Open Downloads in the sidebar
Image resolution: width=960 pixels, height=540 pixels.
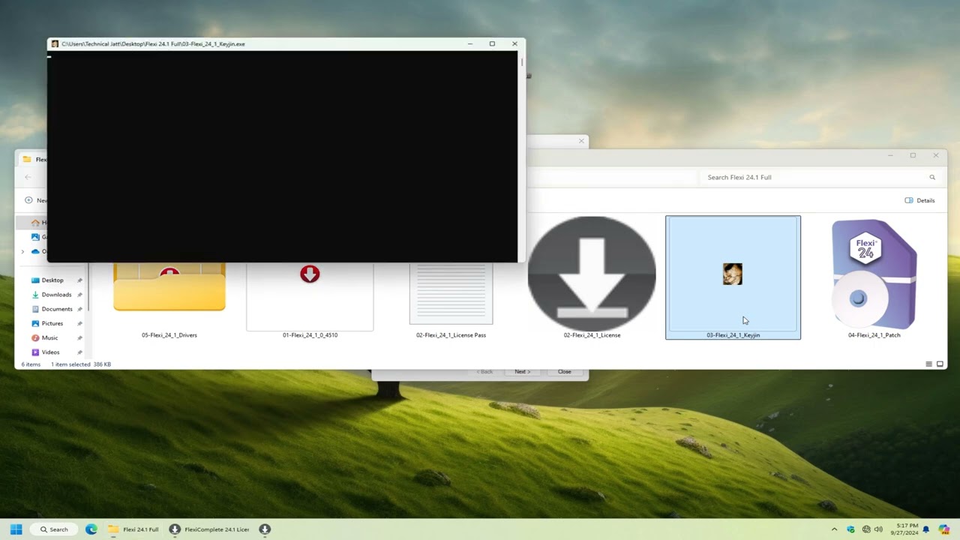point(56,295)
